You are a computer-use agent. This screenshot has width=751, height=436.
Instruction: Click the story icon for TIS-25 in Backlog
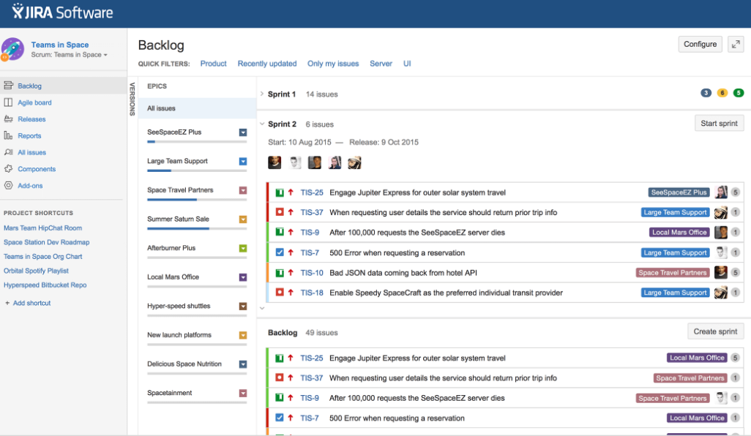(280, 358)
